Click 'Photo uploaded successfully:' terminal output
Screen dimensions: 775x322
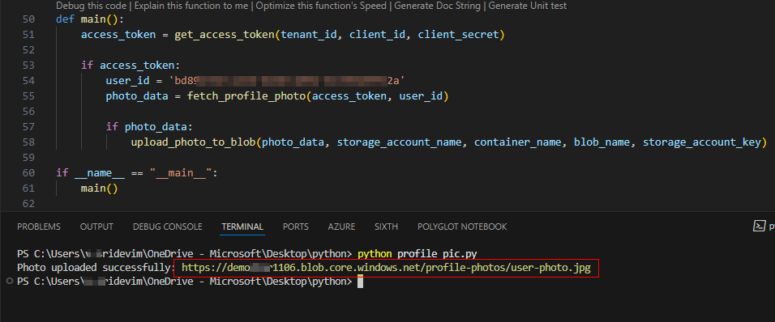click(x=96, y=269)
